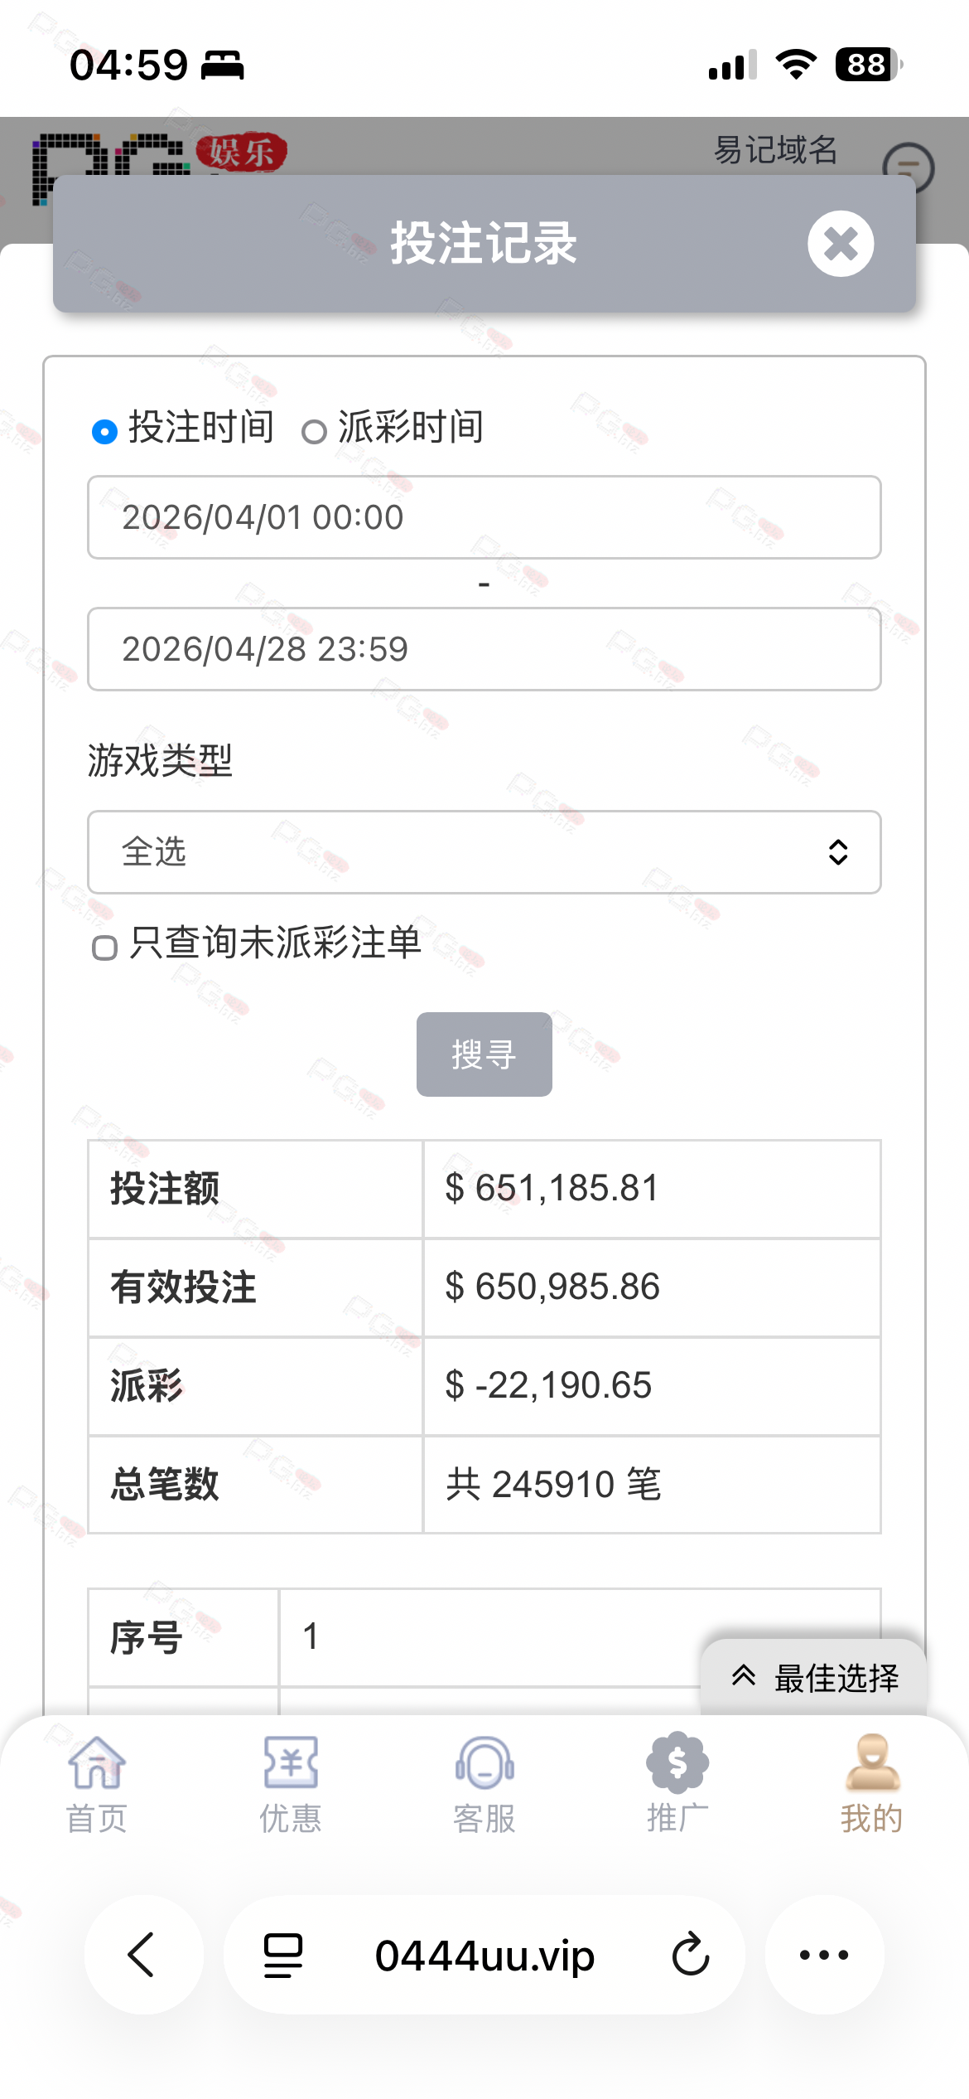Viewport: 969px width, 2099px height.
Task: Tap the browser back arrow
Action: (x=142, y=1955)
